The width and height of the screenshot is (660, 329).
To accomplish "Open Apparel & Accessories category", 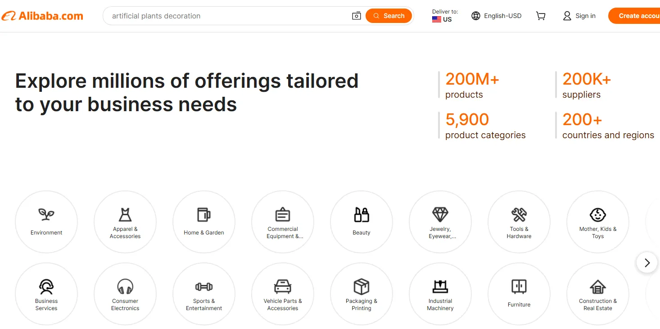I will click(x=125, y=221).
